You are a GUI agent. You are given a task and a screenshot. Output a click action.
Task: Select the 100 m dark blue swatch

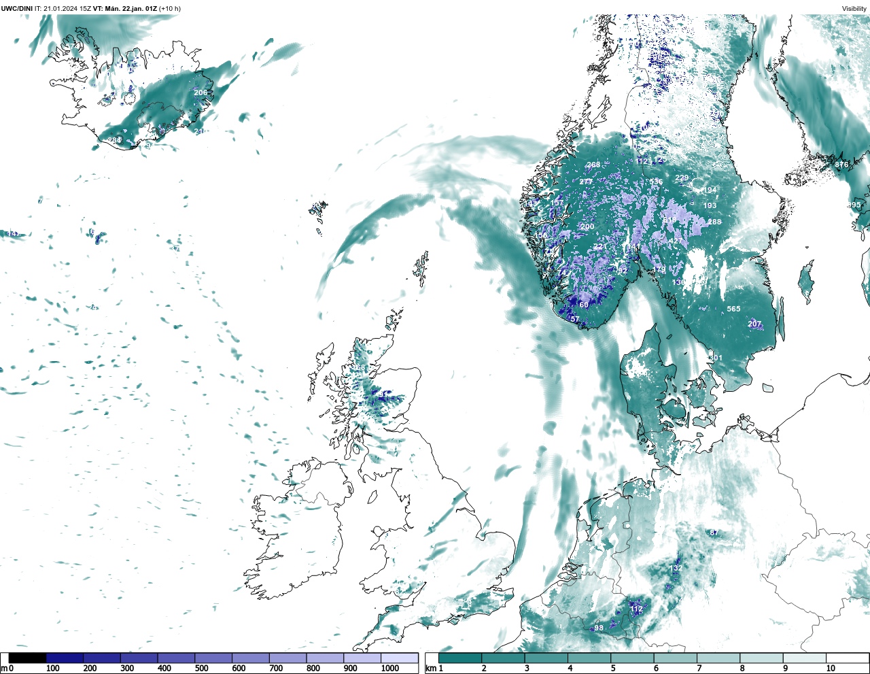tap(65, 658)
